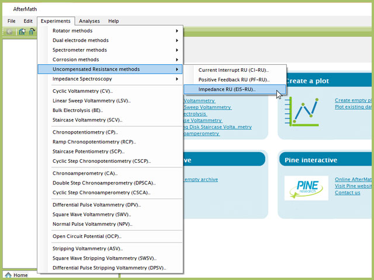Image resolution: width=374 pixels, height=280 pixels.
Task: Choose Square Wave Stripping Voltammetry (SWSV)
Action: tap(110, 258)
